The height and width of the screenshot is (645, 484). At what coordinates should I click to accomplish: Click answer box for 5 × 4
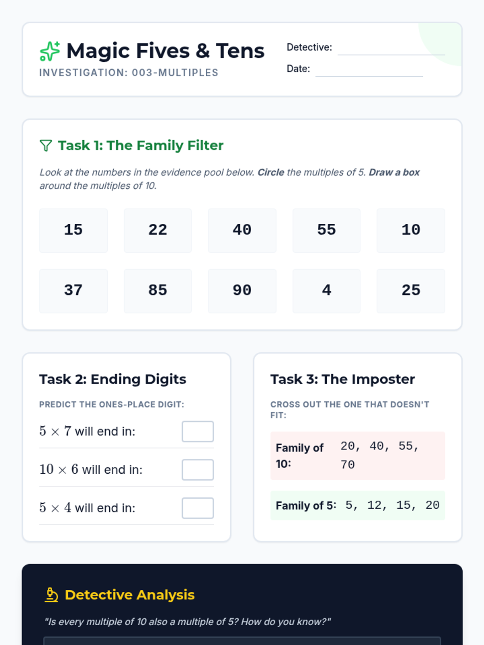198,508
